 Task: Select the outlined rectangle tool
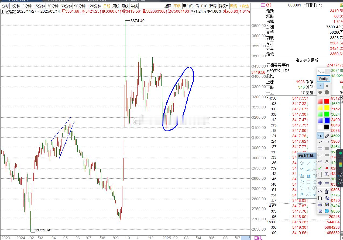320,149
